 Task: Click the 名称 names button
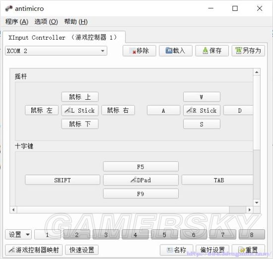177,250
